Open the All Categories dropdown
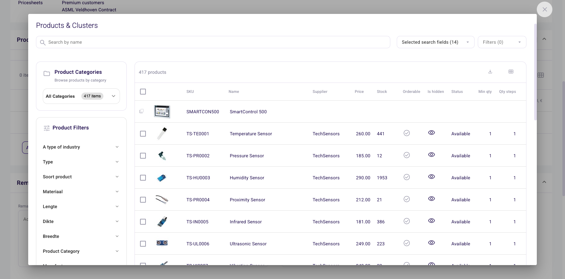Image resolution: width=565 pixels, height=279 pixels. pos(81,96)
